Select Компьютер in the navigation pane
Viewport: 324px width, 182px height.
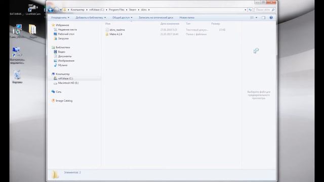coord(63,74)
